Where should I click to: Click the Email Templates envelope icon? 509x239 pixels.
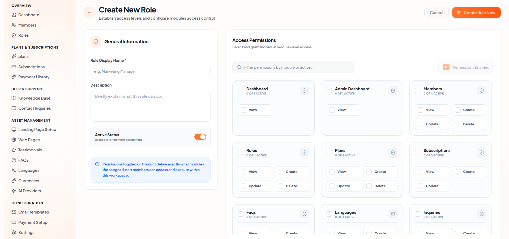[14, 212]
